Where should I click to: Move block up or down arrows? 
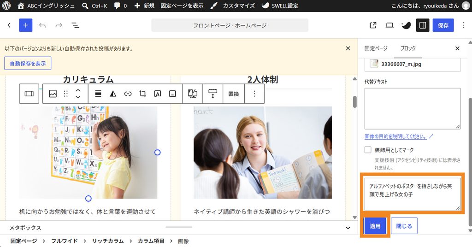[78, 94]
